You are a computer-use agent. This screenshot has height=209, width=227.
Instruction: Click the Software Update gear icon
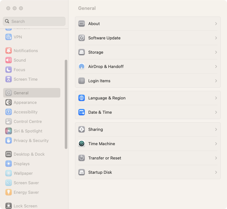pos(82,38)
